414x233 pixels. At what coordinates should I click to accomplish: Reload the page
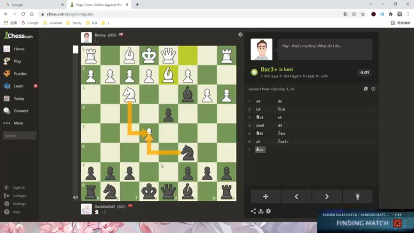click(23, 14)
